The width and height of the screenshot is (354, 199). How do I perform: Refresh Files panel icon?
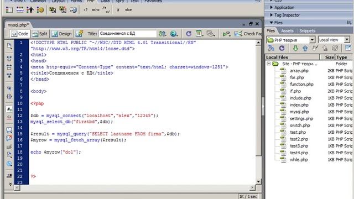click(x=282, y=48)
